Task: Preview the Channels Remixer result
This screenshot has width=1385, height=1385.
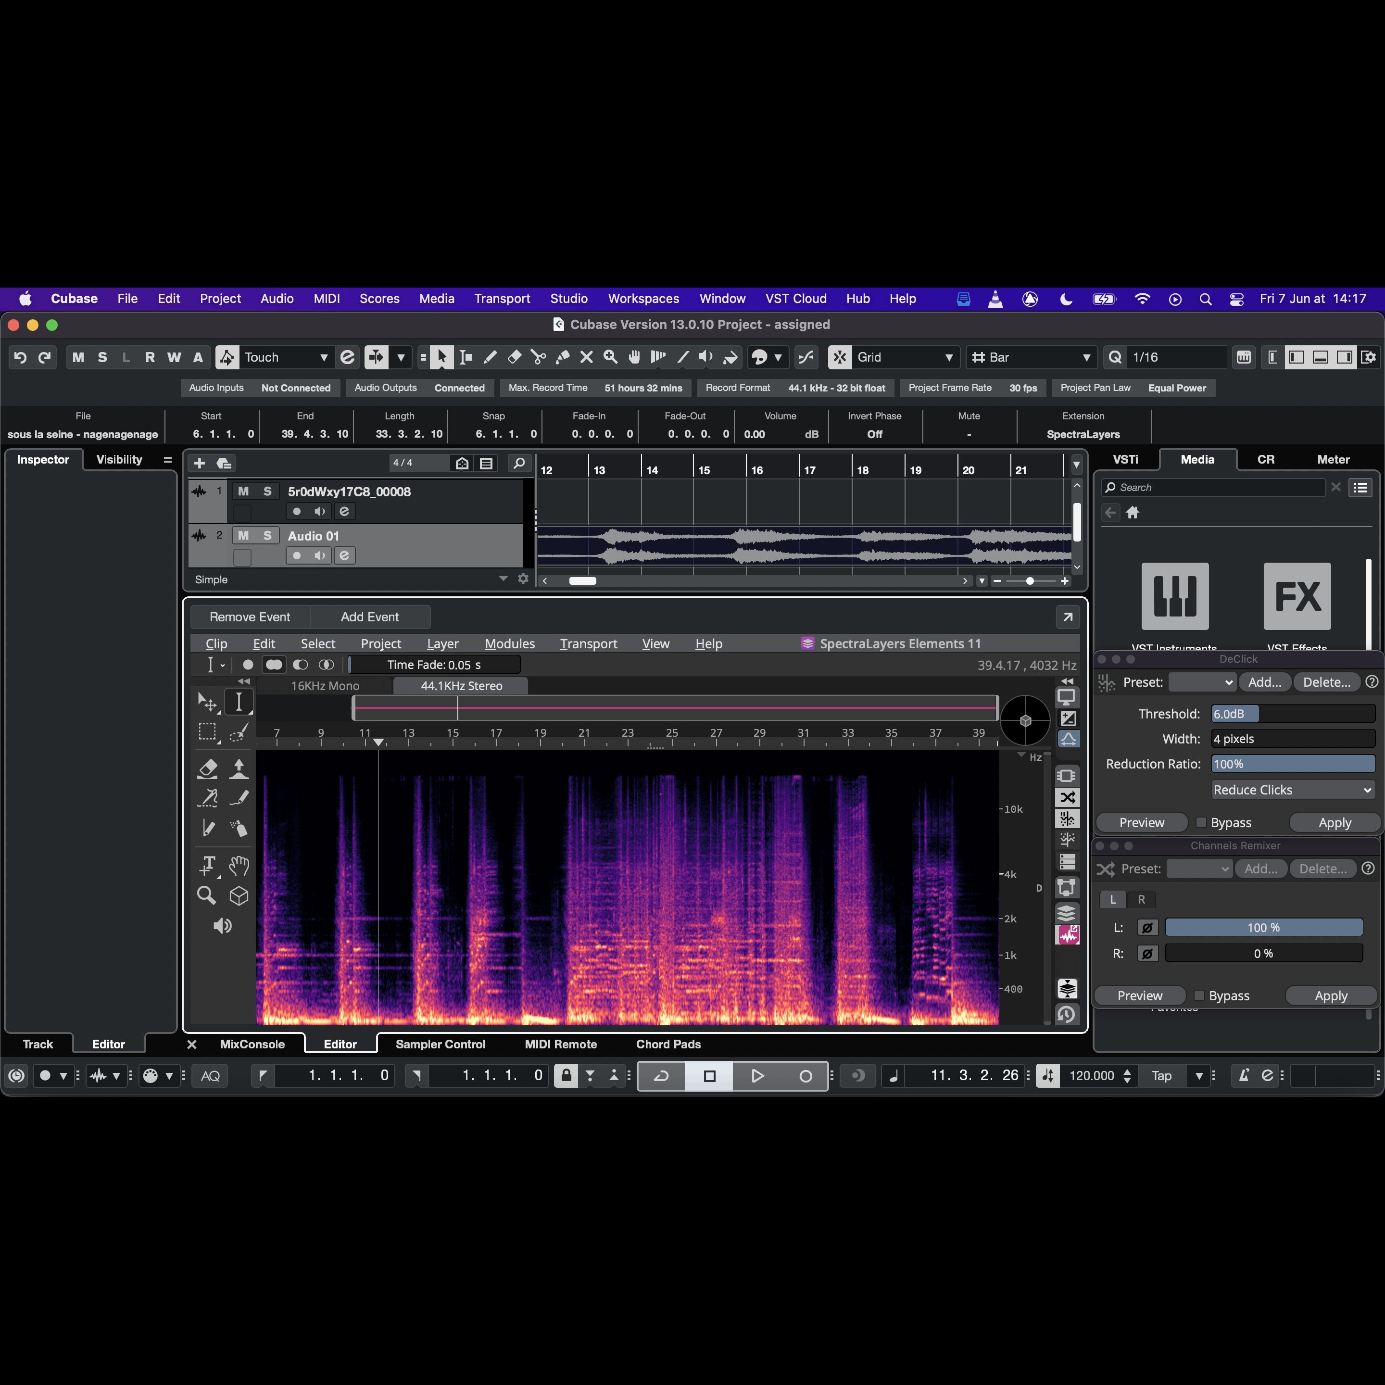Action: (1140, 996)
